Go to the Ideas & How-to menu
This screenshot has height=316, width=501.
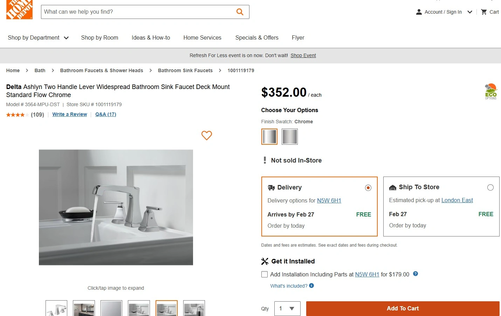(151, 37)
